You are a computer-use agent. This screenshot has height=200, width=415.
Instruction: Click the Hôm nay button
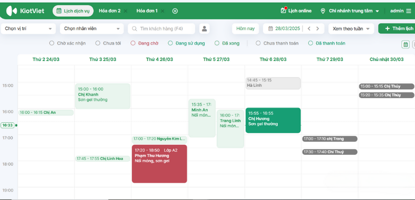click(245, 28)
